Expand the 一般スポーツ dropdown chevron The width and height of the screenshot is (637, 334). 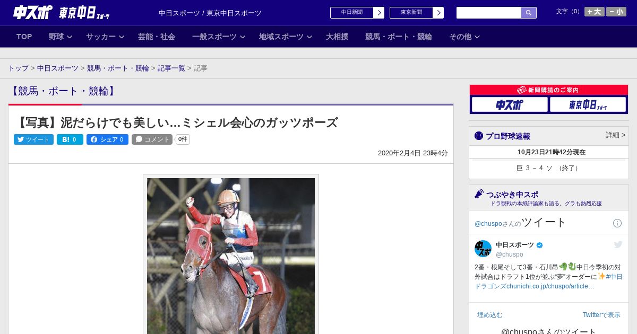(x=243, y=37)
